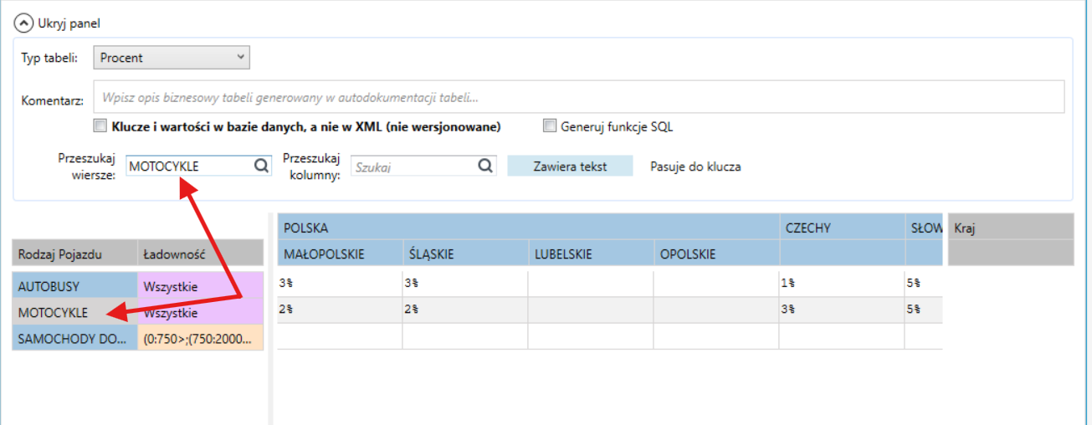The width and height of the screenshot is (1092, 425).
Task: Click MOTOCYKLE ŚLĄSKIE cell showing 2%
Action: [465, 310]
